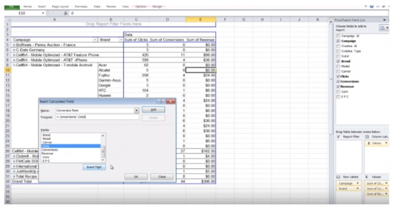Click into the Formula input field
The height and width of the screenshot is (208, 395).
click(97, 117)
